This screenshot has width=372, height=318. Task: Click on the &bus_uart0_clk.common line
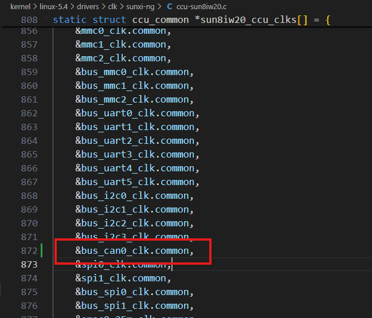(x=138, y=113)
